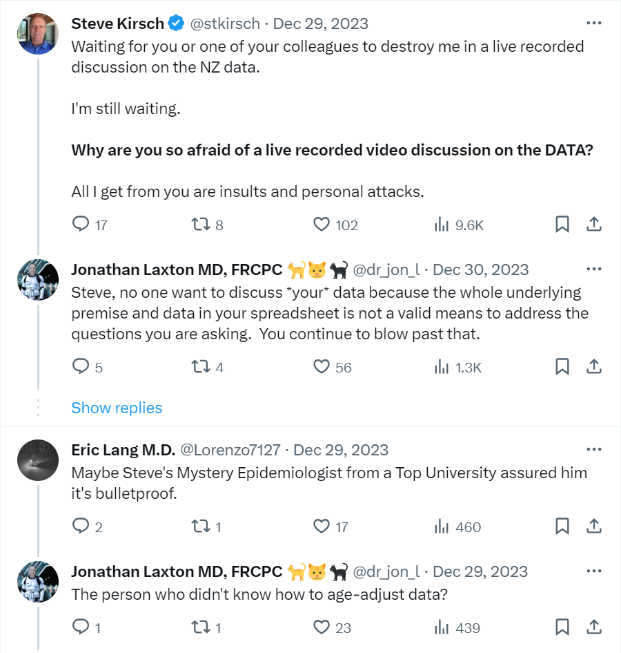Retweet Steve Kirsch's NZ data tweet

(199, 225)
